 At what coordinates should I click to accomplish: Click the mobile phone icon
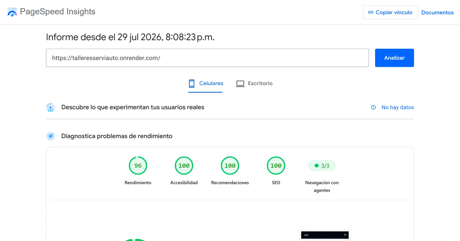pyautogui.click(x=191, y=83)
